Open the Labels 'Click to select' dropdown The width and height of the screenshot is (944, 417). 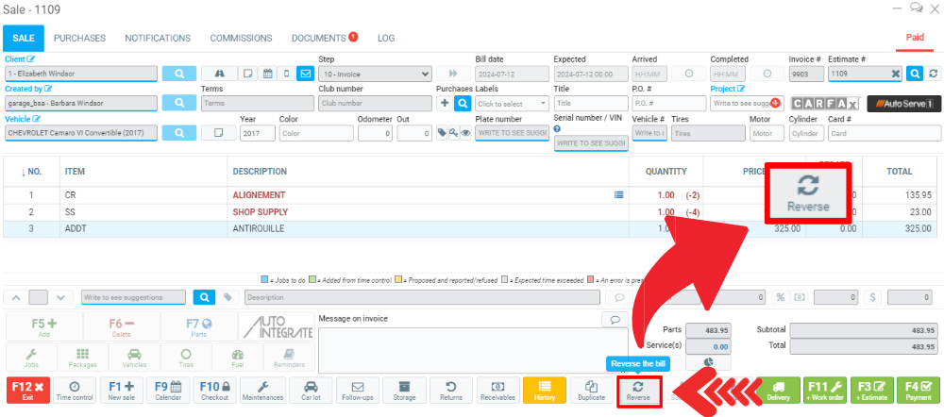coord(512,104)
